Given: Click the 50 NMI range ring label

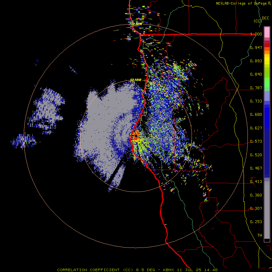Looking at the screenshot, I should pyautogui.click(x=136, y=80).
